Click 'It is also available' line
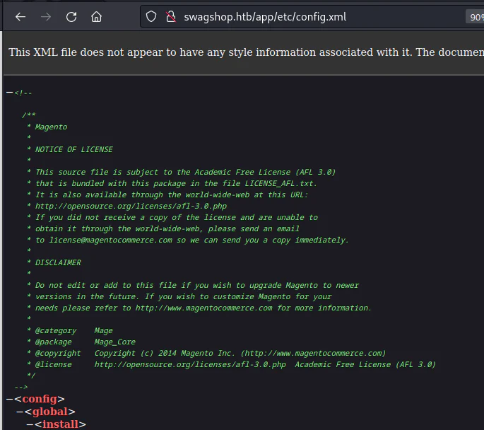Image resolution: width=484 pixels, height=430 pixels. [x=167, y=195]
